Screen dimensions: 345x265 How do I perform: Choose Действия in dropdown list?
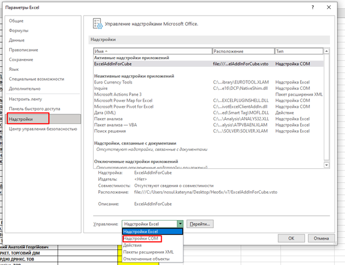coord(152,245)
